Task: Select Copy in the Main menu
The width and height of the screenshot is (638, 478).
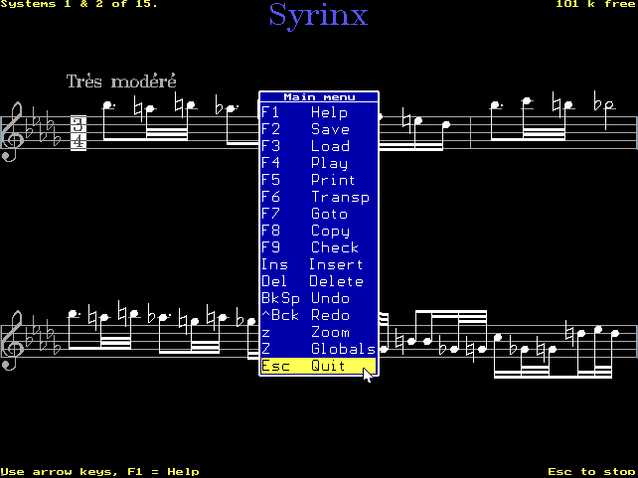Action: tap(318, 231)
